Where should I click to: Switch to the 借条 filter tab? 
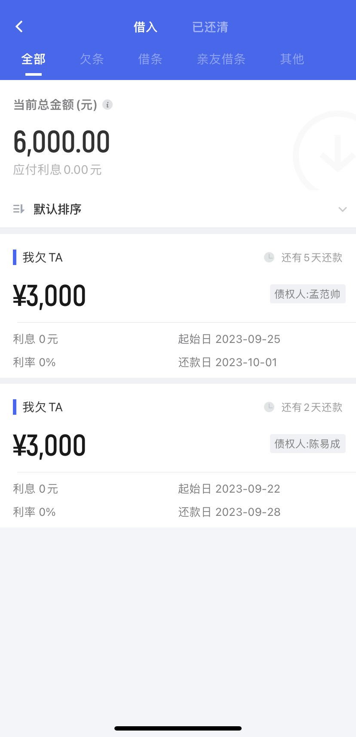(150, 59)
